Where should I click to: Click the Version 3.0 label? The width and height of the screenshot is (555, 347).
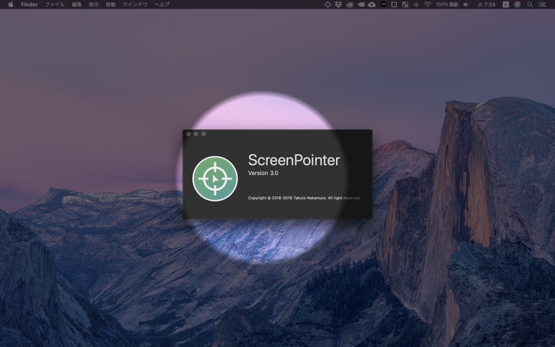[x=263, y=173]
